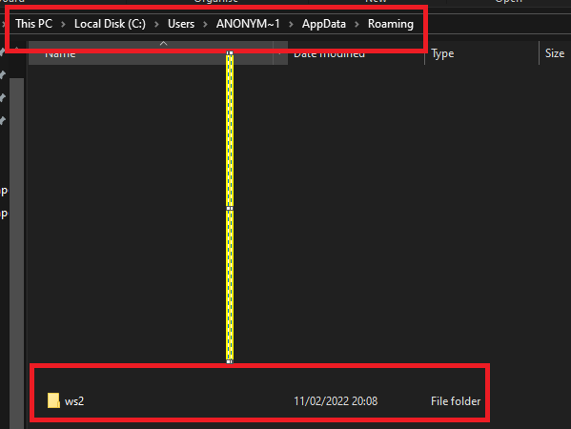
Task: Click the navigation pane scrollbar
Action: pos(17,254)
